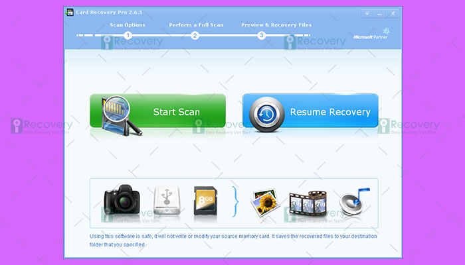Select step 3 circle marker

coord(261,36)
